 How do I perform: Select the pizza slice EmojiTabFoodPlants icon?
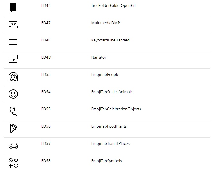(14, 128)
